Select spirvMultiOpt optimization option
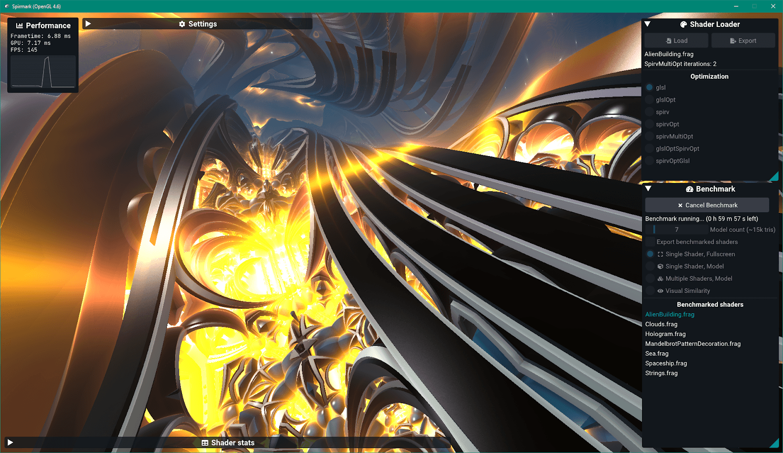This screenshot has width=783, height=453. pyautogui.click(x=649, y=136)
